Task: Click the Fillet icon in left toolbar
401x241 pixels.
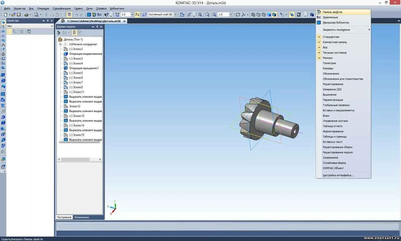Action: (3, 100)
